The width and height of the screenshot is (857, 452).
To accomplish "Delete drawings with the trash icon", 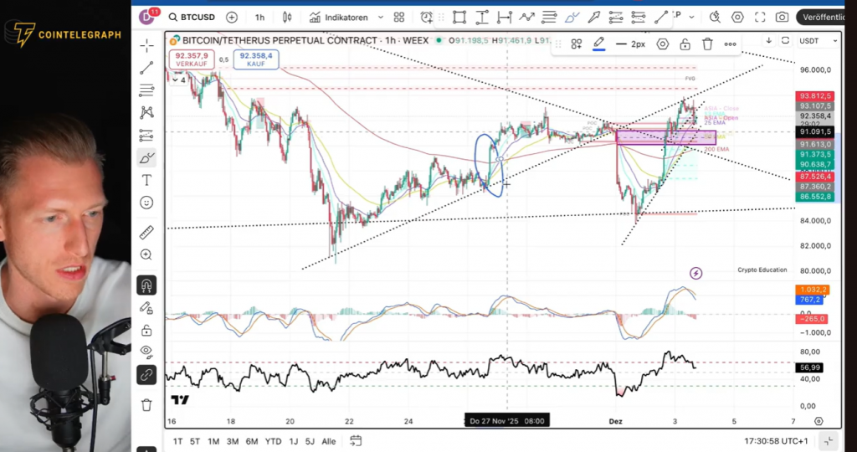I will 146,404.
